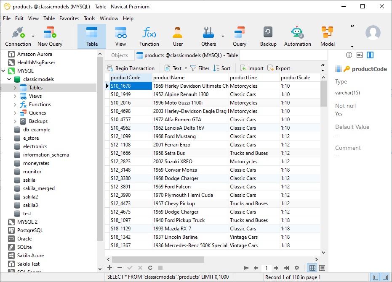
Task: Open the Connection dropdown arrow
Action: tap(33, 37)
